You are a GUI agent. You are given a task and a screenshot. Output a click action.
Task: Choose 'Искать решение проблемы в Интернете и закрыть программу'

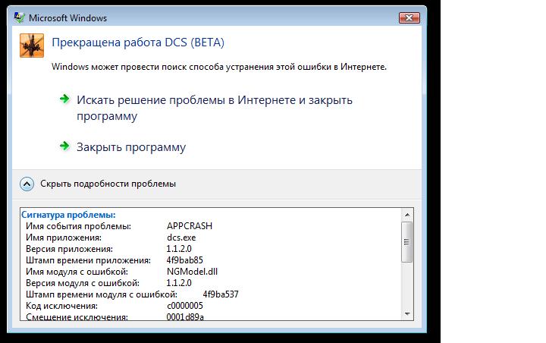pyautogui.click(x=215, y=108)
